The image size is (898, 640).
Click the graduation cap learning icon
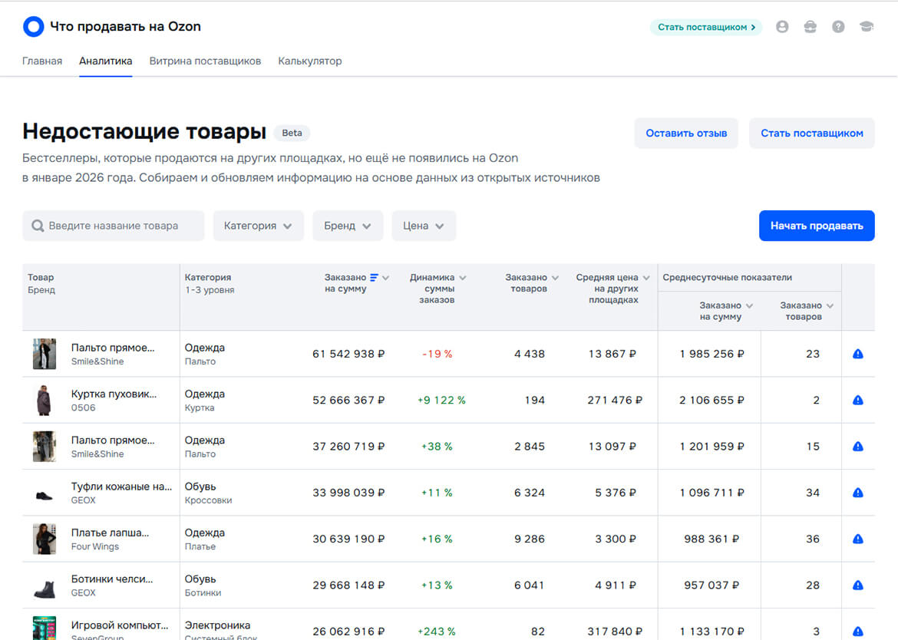click(866, 26)
